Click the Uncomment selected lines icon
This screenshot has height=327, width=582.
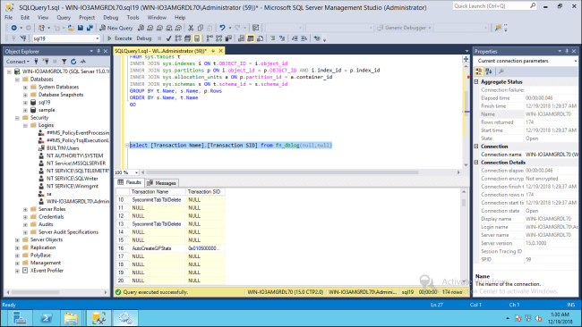[x=282, y=38]
